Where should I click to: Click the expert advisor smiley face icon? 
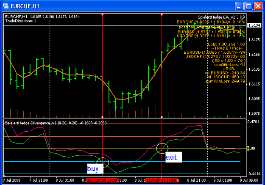click(x=242, y=17)
